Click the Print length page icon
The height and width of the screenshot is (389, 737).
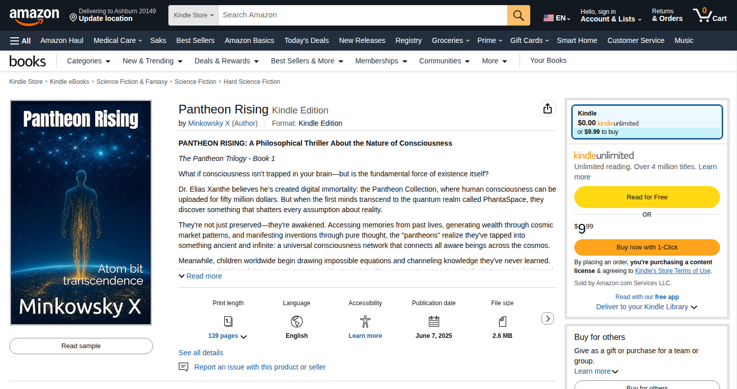pos(228,322)
